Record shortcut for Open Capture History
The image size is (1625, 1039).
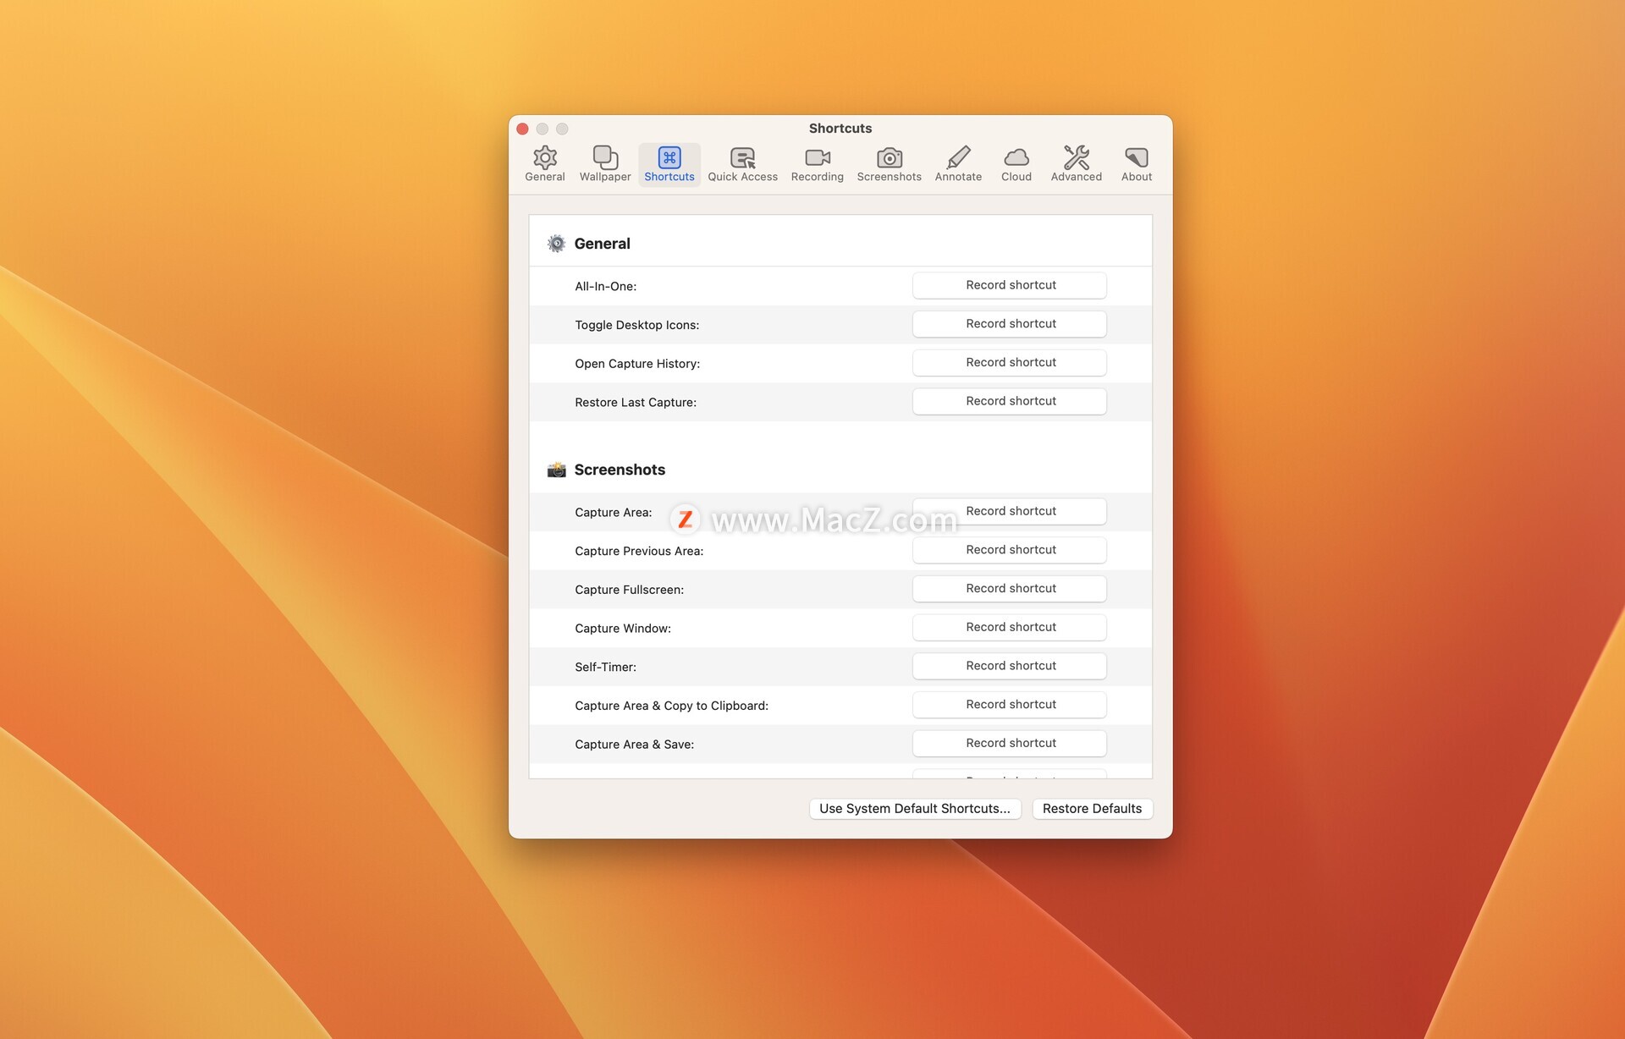(1009, 362)
